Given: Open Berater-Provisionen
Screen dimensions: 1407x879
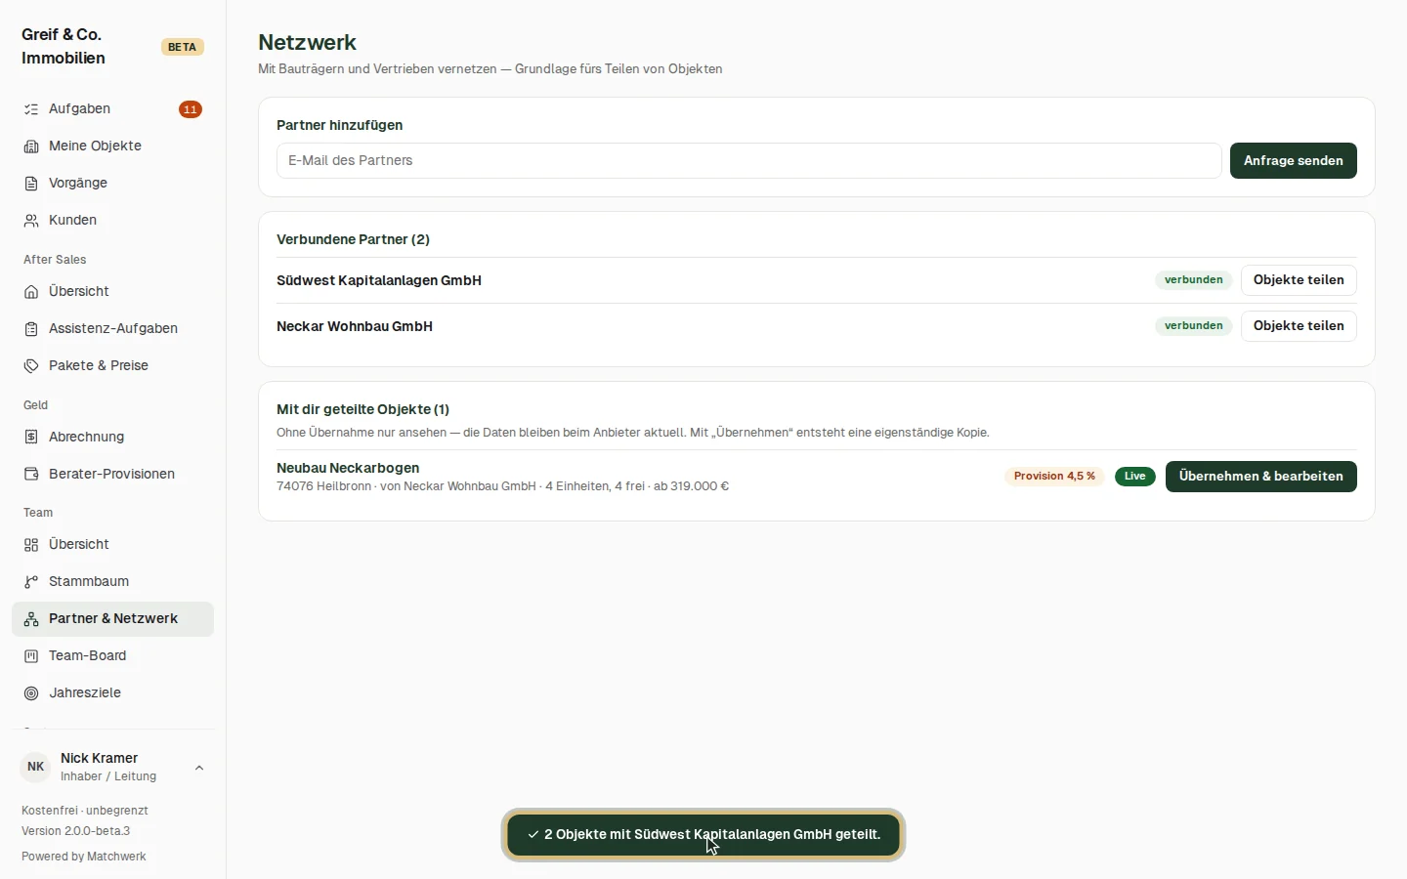Looking at the screenshot, I should (x=112, y=475).
